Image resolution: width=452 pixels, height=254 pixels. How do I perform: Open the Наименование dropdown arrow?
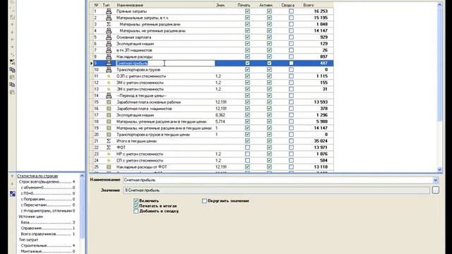[436, 181]
